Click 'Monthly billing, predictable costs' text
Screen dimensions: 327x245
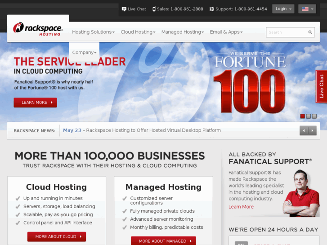coord(166,227)
